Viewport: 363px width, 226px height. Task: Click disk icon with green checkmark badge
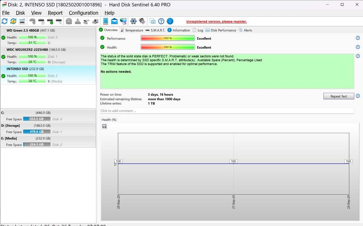click(x=50, y=21)
